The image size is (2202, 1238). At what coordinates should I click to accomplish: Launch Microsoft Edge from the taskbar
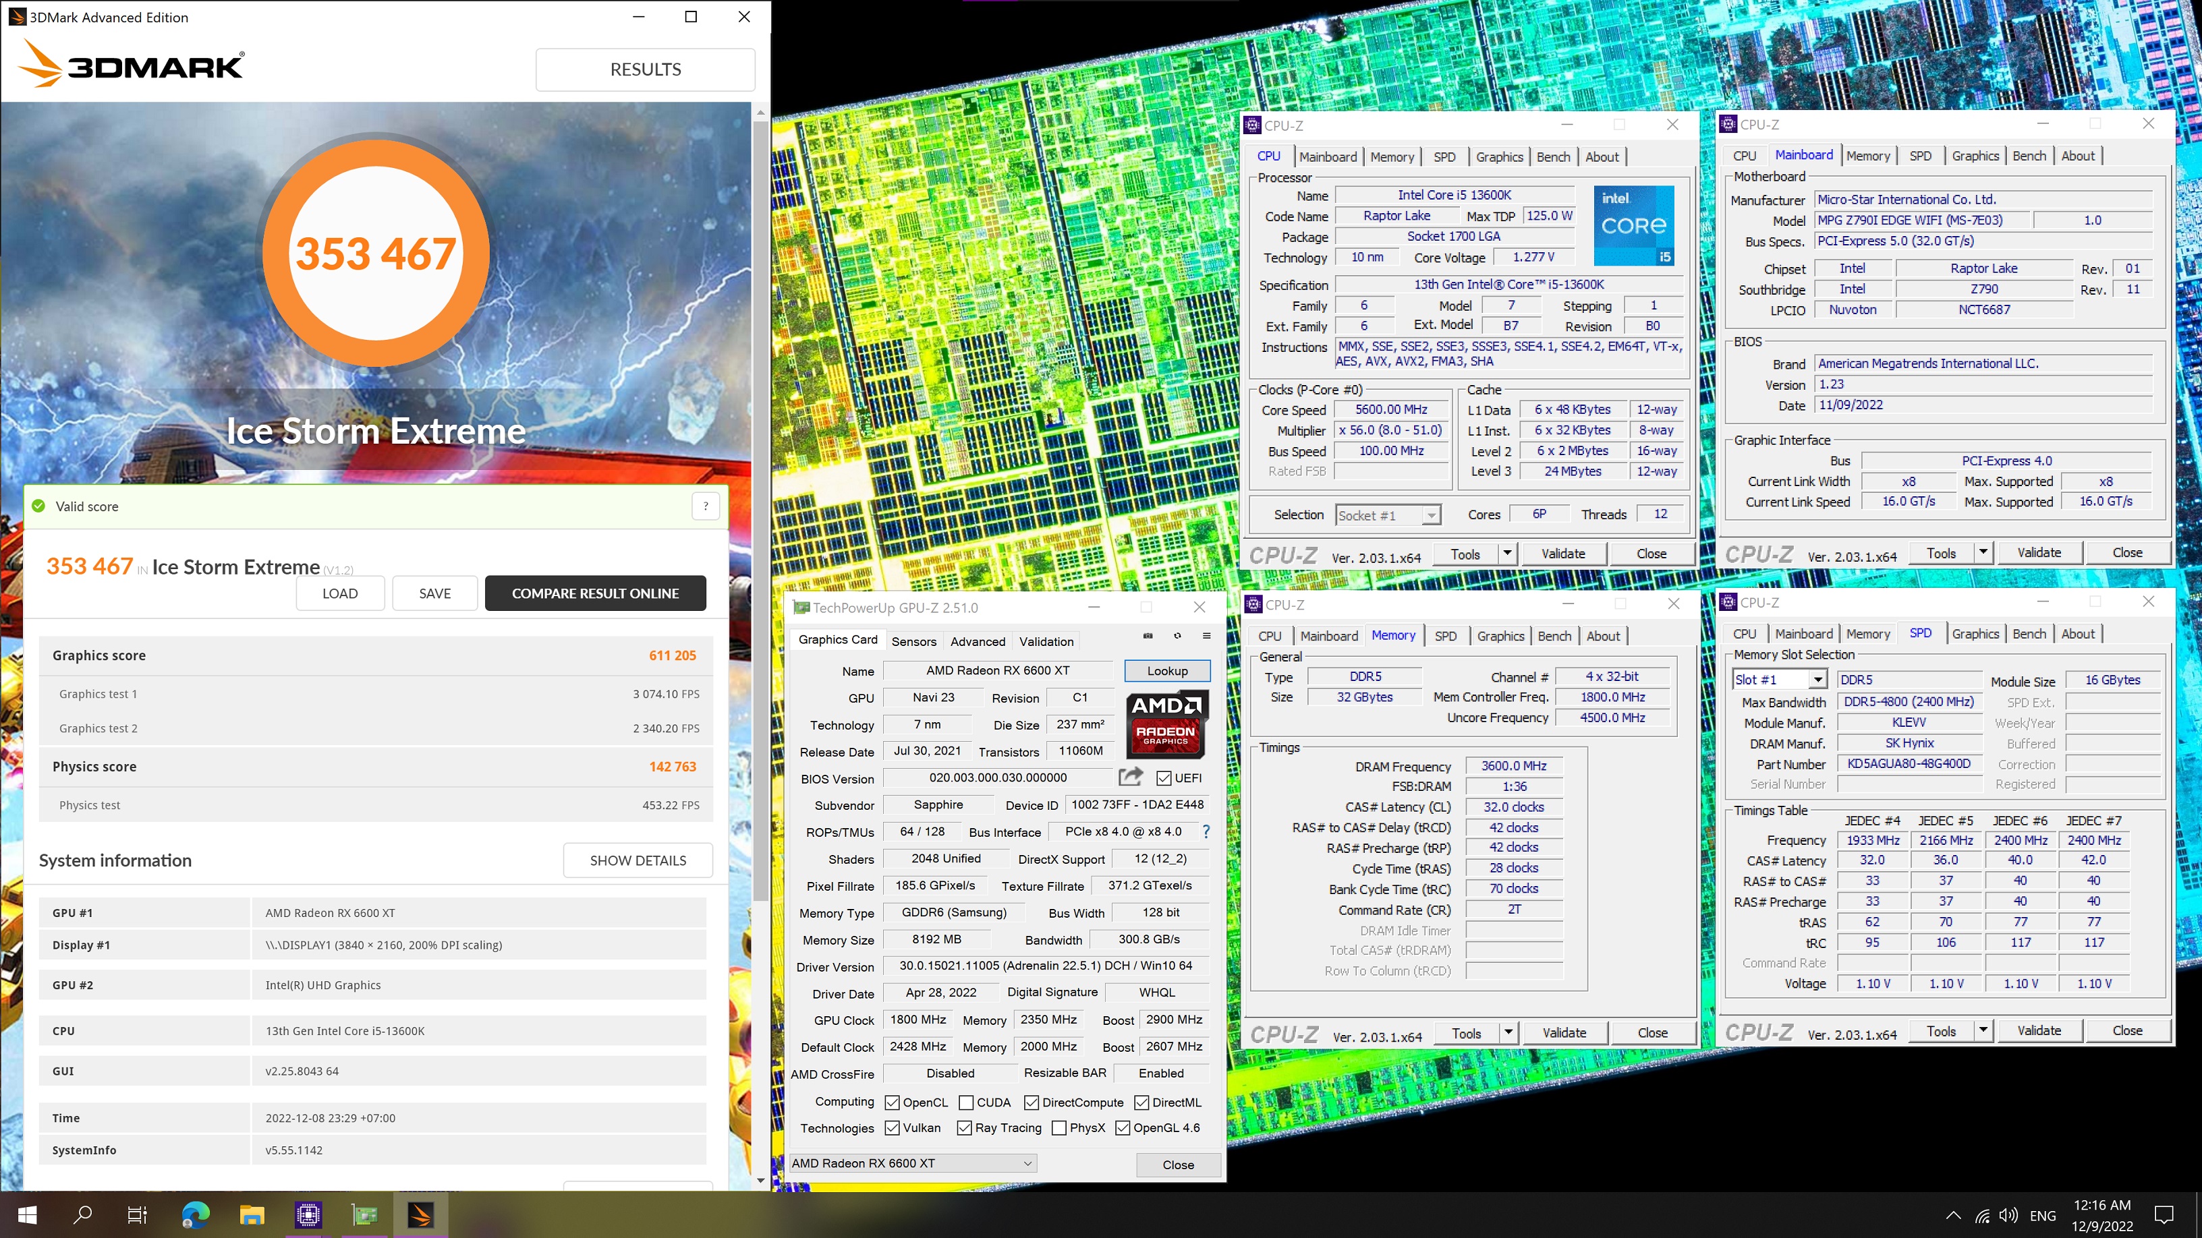tap(195, 1214)
